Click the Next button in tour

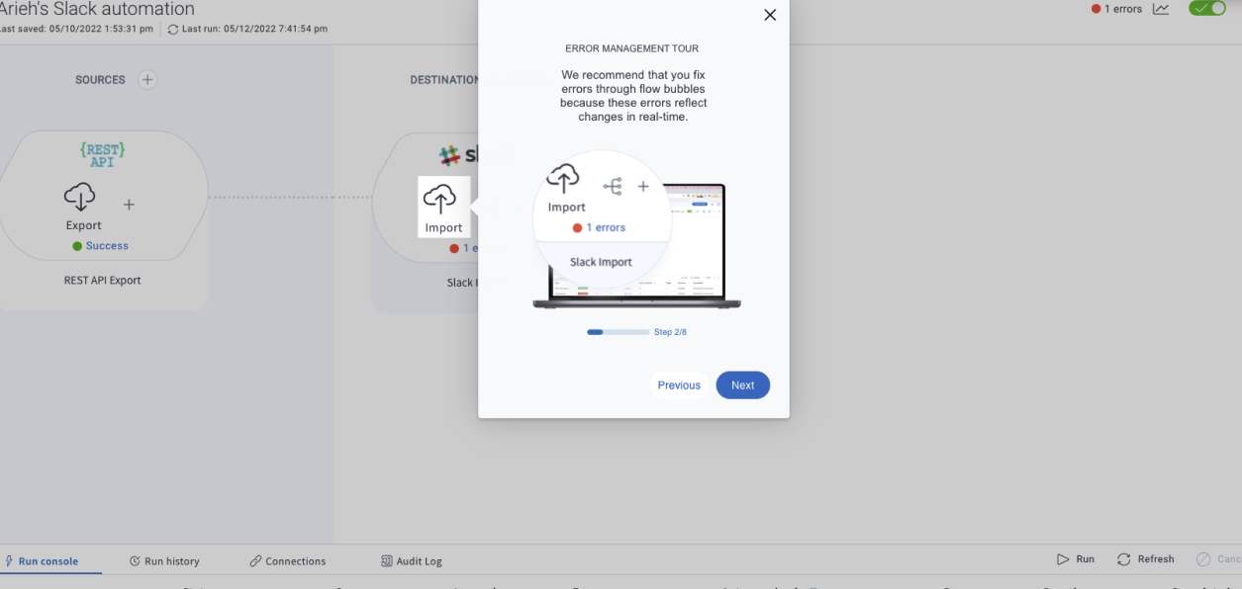(742, 385)
